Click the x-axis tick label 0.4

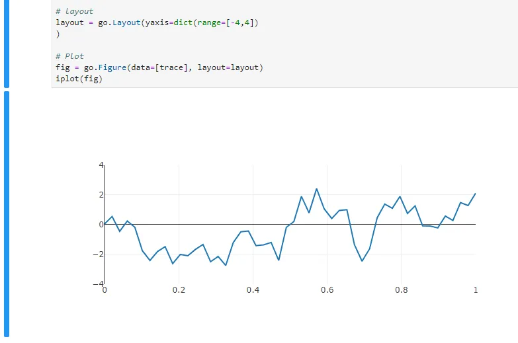click(x=253, y=290)
